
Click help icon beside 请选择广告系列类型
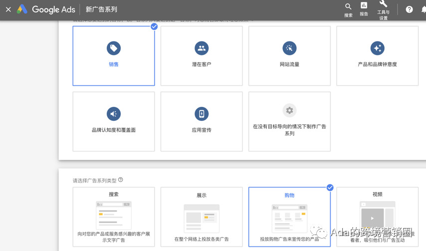point(121,180)
